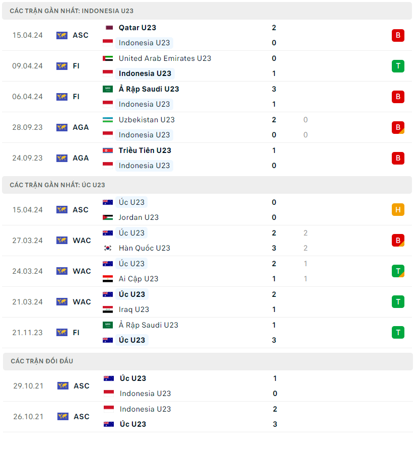
Task: Click the Hàn Quốc U23 flag icon
Action: 108,248
